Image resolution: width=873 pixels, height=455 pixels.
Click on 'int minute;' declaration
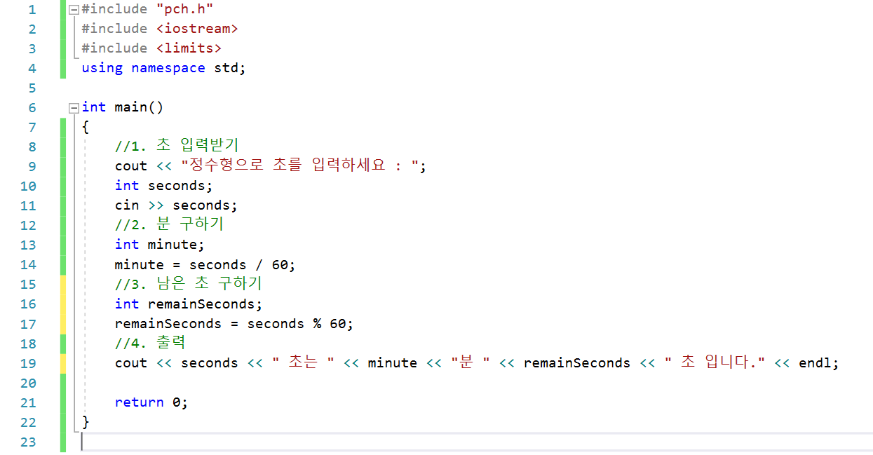tap(160, 245)
